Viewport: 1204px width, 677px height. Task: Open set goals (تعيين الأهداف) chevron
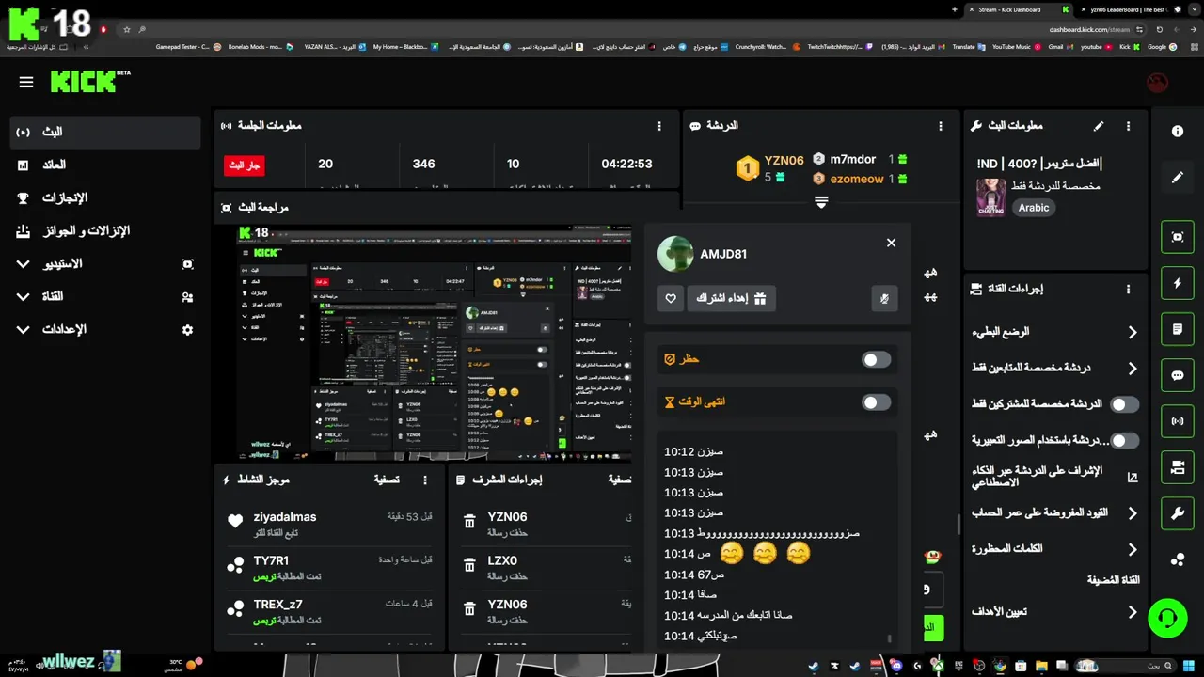(1133, 612)
